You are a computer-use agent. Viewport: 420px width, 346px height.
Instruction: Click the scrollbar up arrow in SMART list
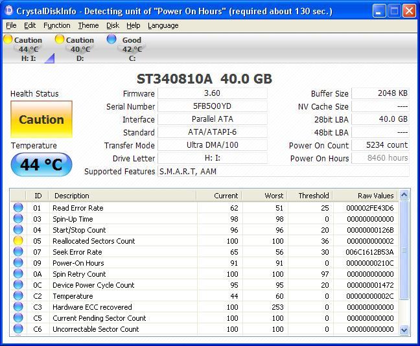(x=404, y=195)
